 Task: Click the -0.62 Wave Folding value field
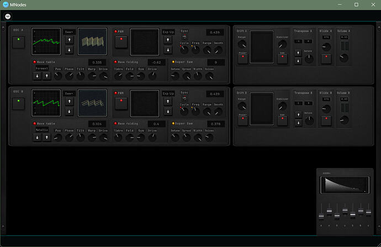click(x=156, y=62)
